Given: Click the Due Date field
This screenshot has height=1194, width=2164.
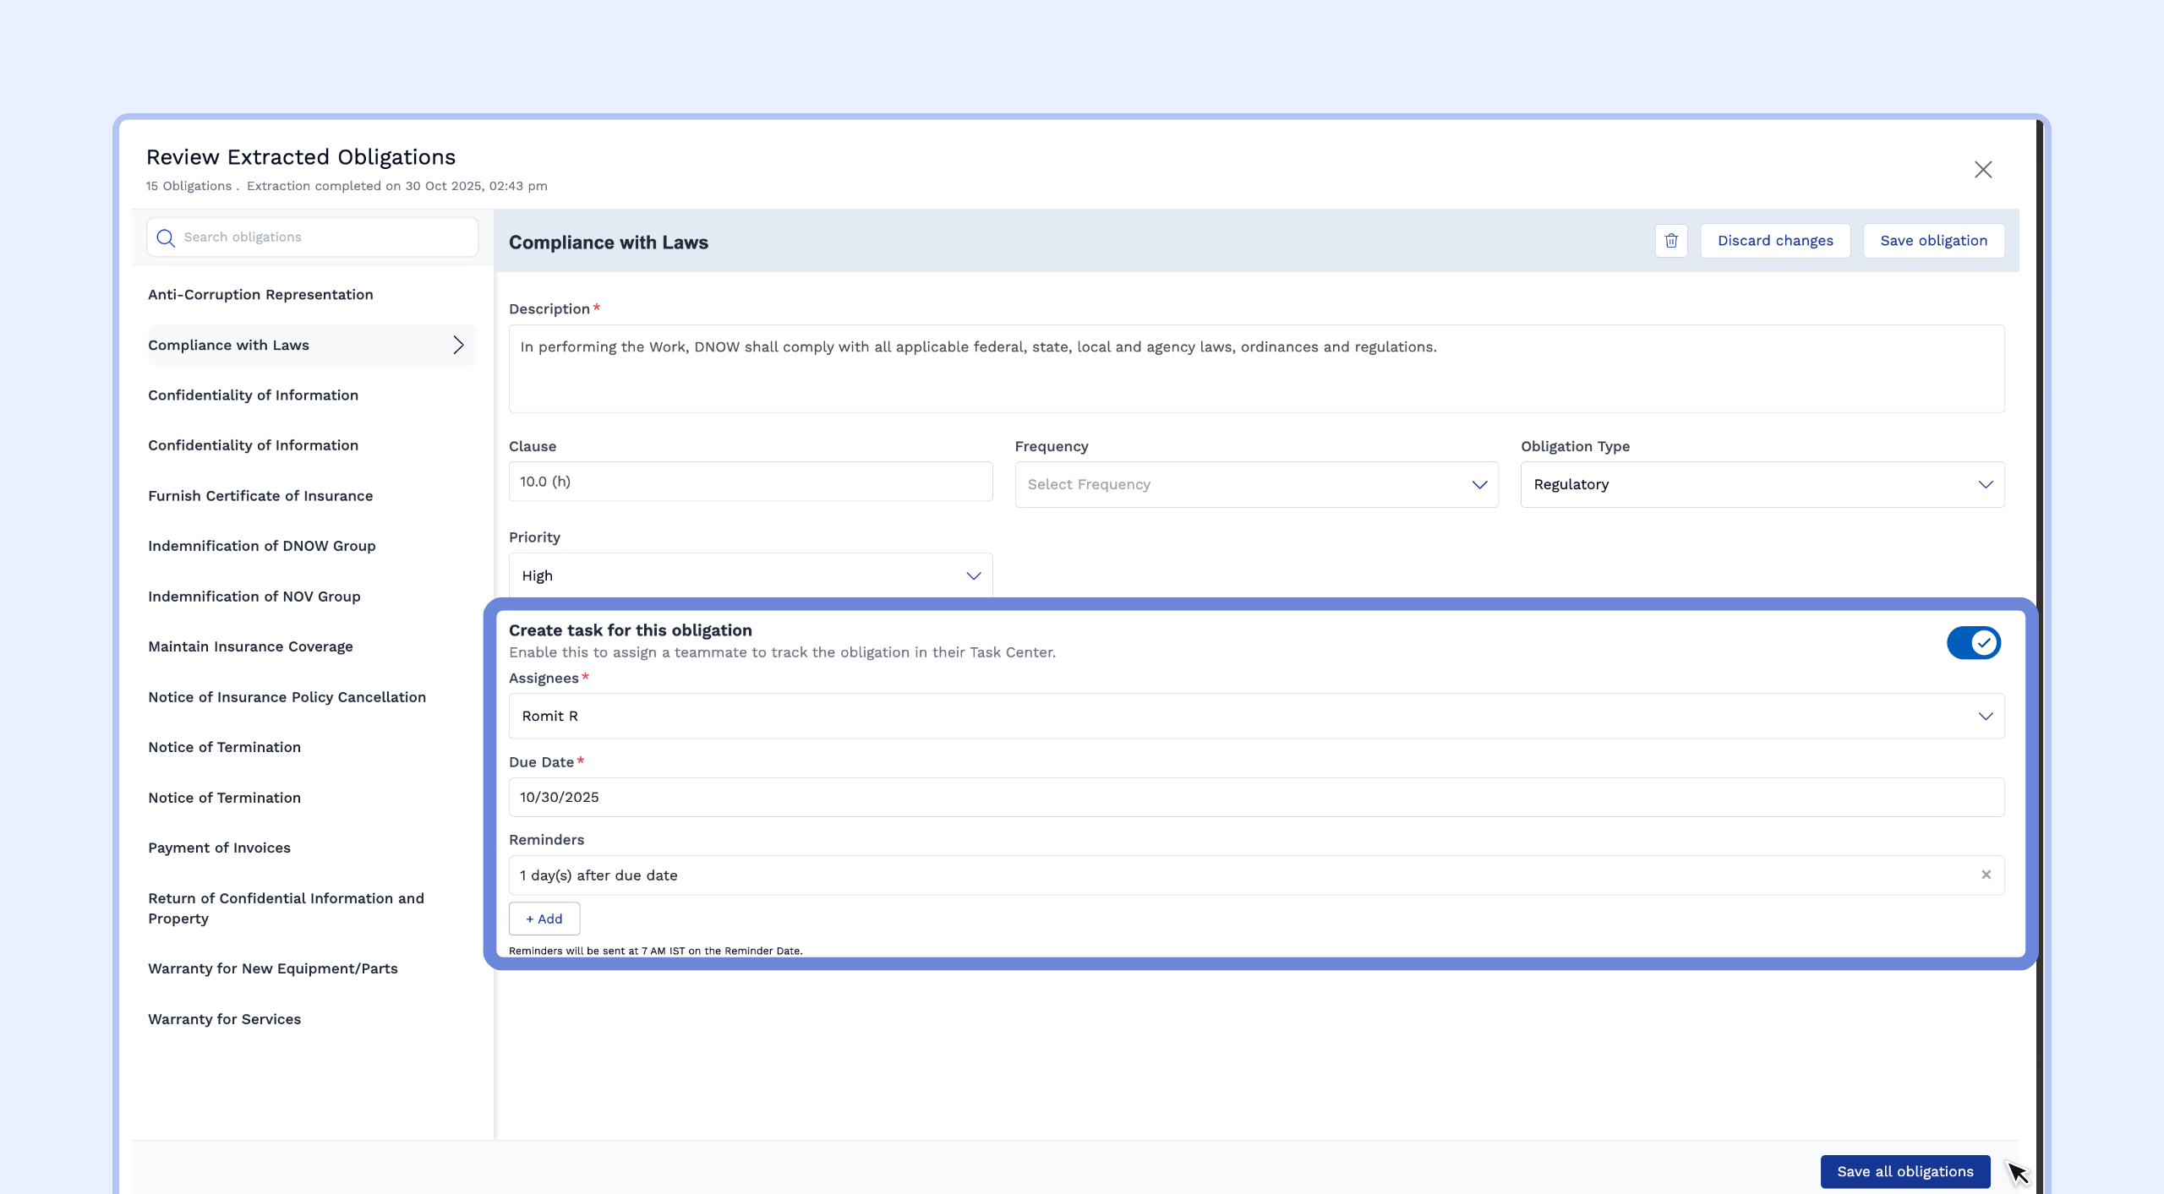Looking at the screenshot, I should (1255, 797).
